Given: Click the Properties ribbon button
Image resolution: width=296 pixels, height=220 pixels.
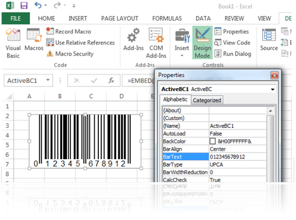Looking at the screenshot, I should coord(231,31).
